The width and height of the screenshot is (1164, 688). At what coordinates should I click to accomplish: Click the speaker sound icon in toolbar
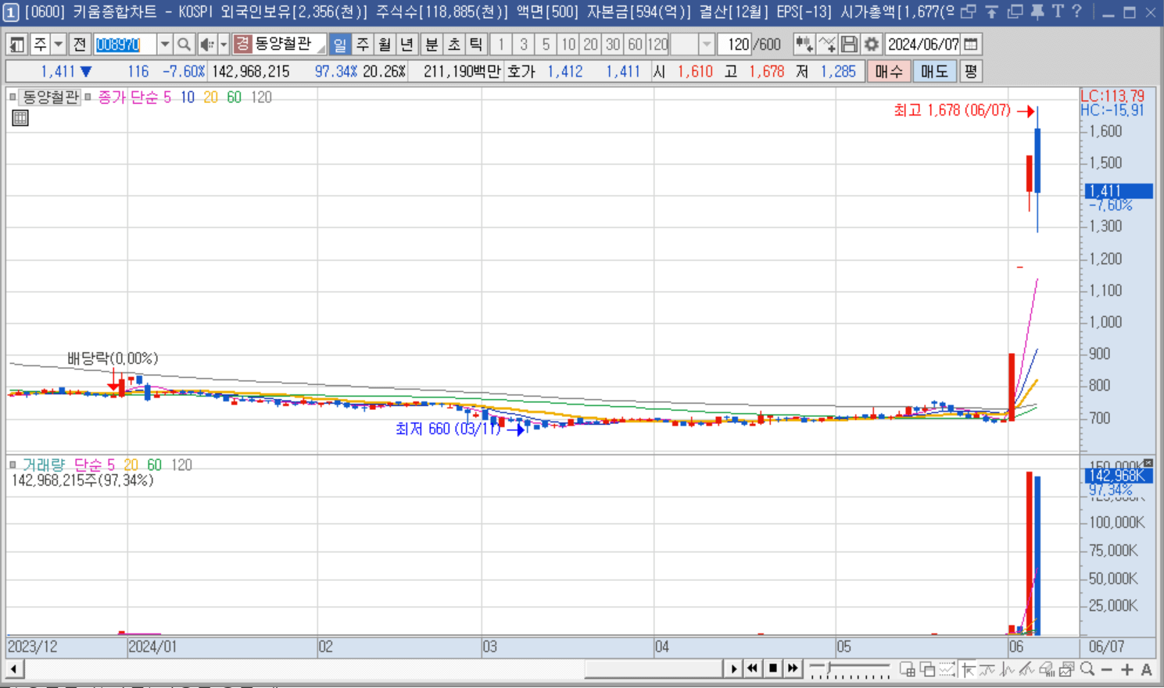207,45
